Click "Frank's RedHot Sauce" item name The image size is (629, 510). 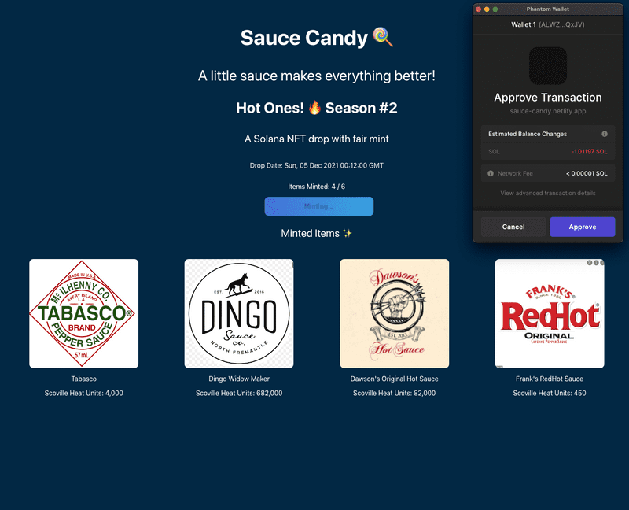(x=550, y=379)
